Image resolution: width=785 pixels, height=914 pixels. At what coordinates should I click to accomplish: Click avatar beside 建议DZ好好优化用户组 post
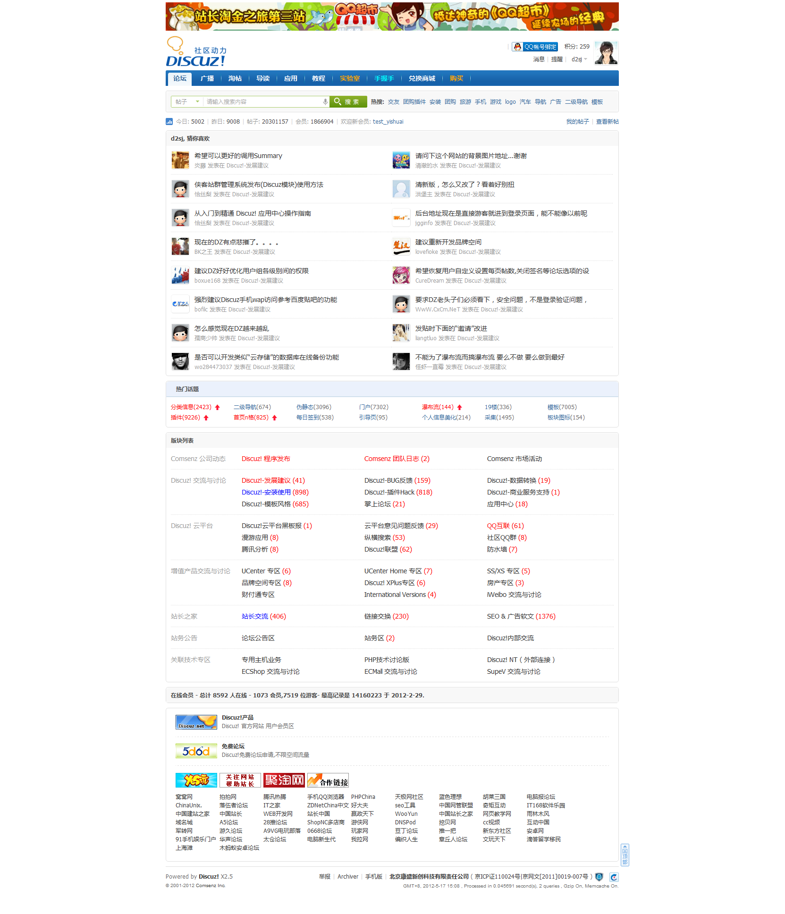[x=180, y=276]
